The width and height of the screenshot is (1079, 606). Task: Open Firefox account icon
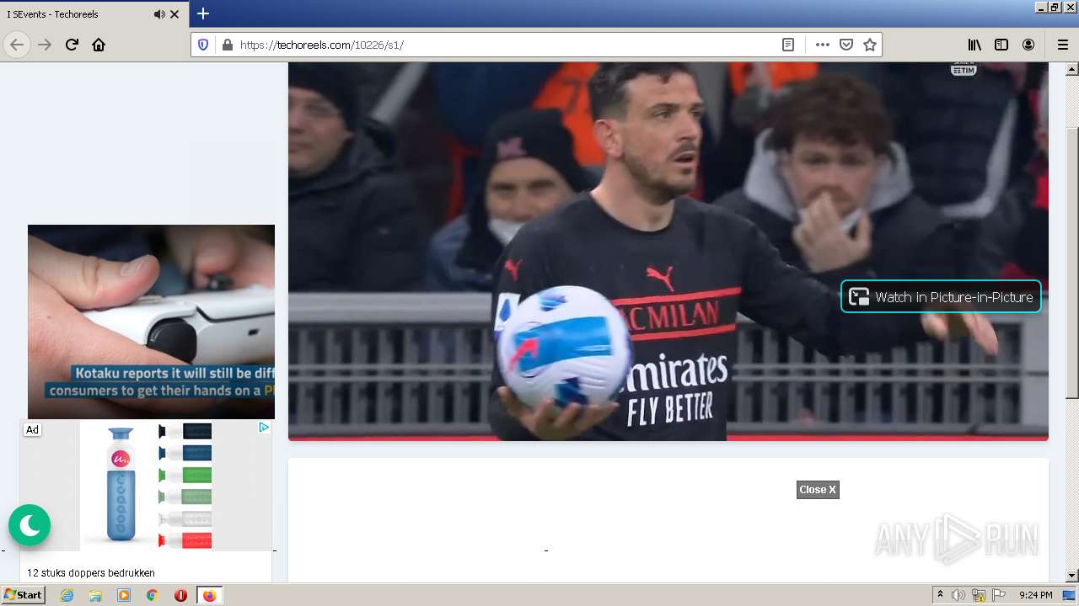click(1028, 45)
